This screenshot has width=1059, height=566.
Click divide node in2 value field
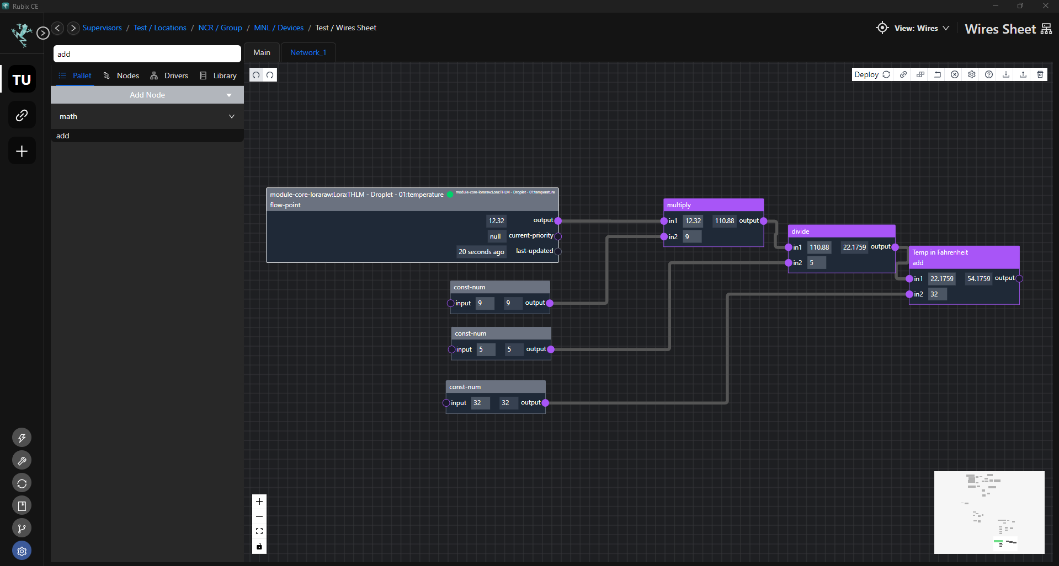[817, 263]
